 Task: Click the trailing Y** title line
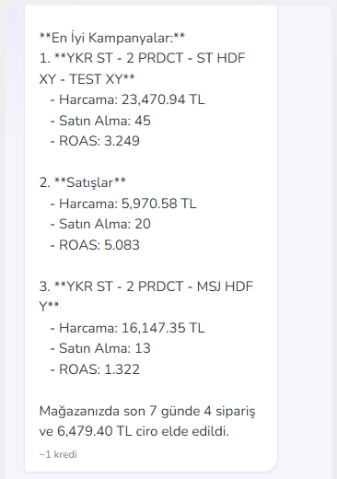tap(49, 307)
